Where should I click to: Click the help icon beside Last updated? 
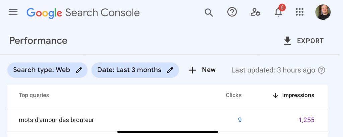[x=322, y=70]
